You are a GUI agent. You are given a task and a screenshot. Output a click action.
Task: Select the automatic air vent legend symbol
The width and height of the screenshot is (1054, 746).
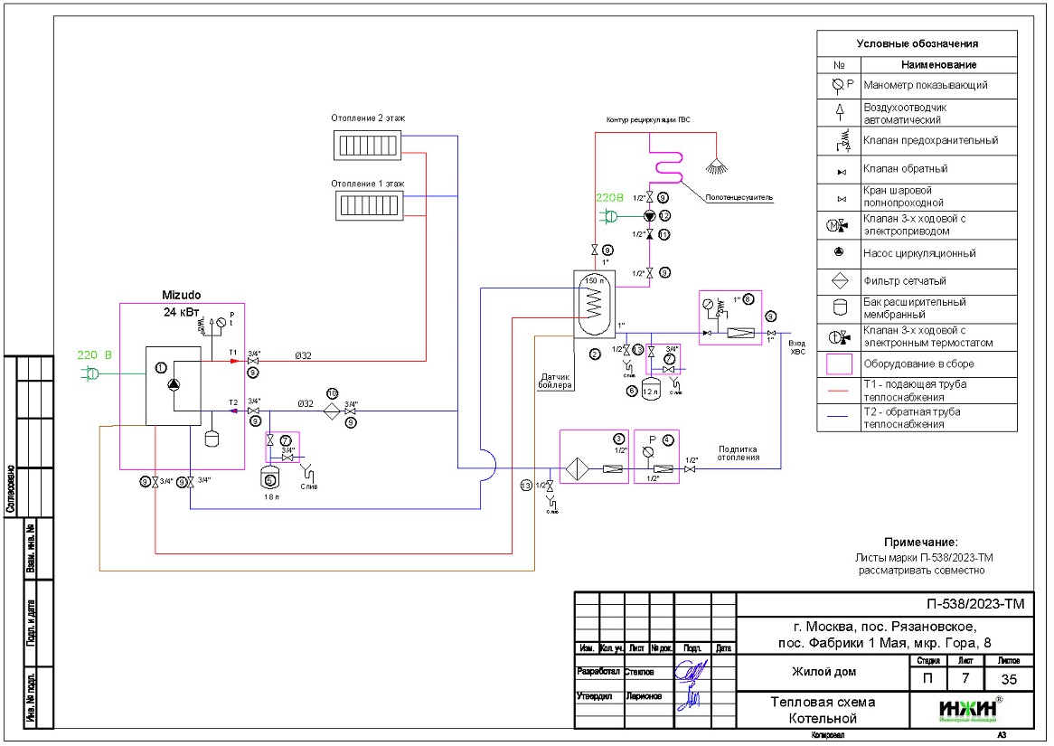(x=839, y=112)
